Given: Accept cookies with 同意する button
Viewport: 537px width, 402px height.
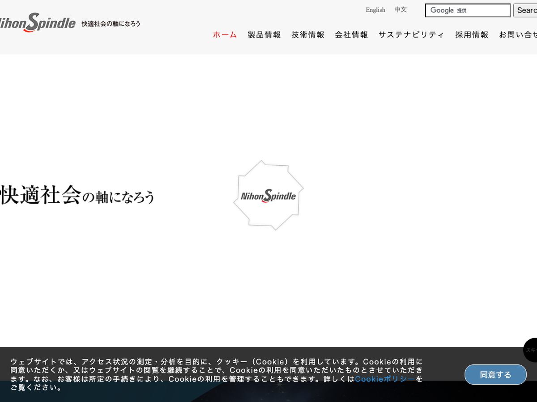Looking at the screenshot, I should (495, 375).
